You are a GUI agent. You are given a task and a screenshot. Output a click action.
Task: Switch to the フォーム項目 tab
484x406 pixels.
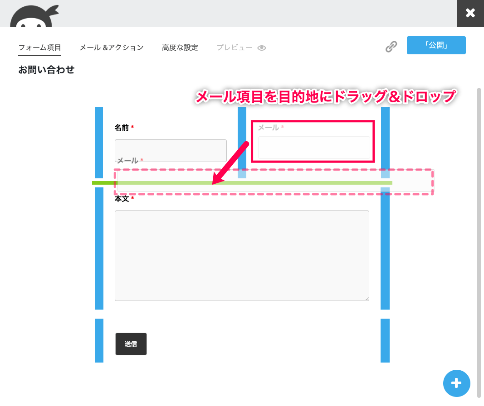tap(39, 48)
